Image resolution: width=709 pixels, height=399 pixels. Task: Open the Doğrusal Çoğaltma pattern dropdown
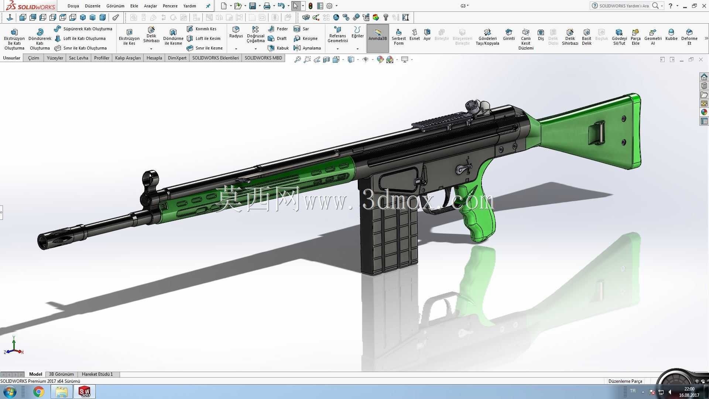tap(256, 49)
